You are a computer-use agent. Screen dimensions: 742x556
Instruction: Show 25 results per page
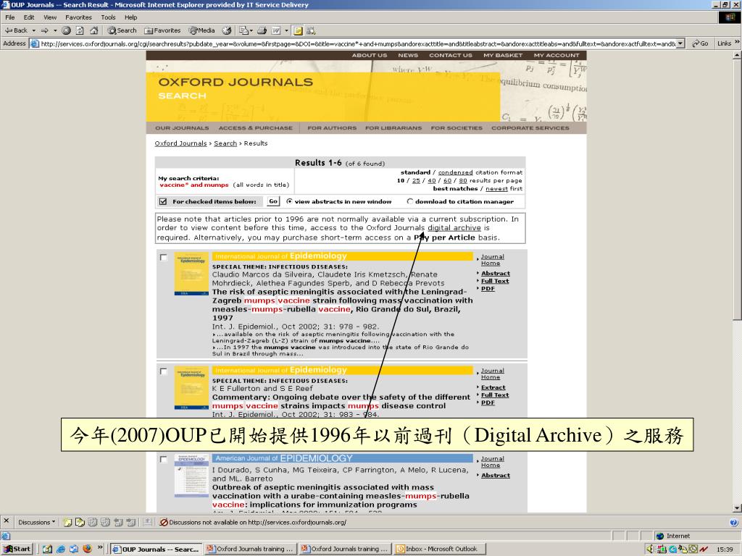click(416, 180)
